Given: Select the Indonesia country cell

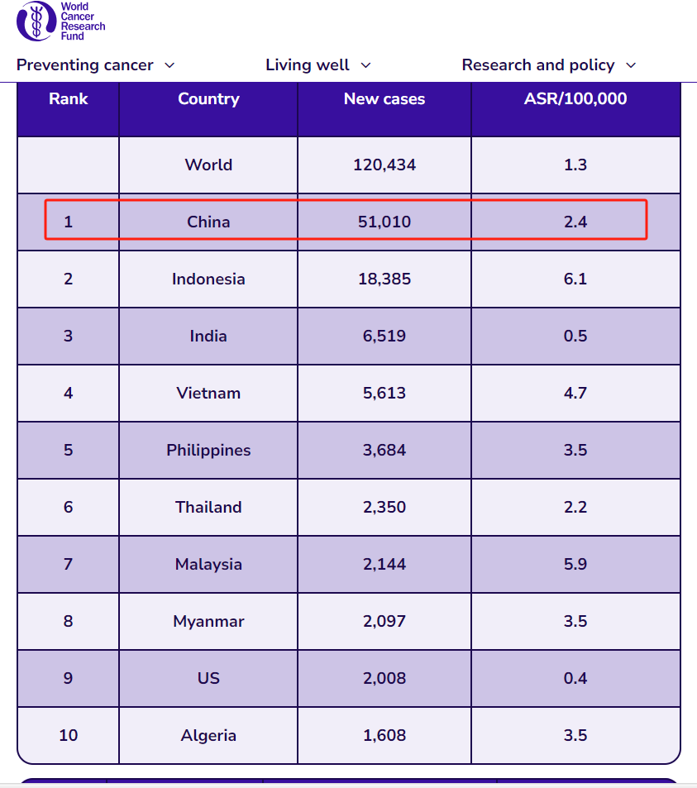Looking at the screenshot, I should (x=208, y=279).
